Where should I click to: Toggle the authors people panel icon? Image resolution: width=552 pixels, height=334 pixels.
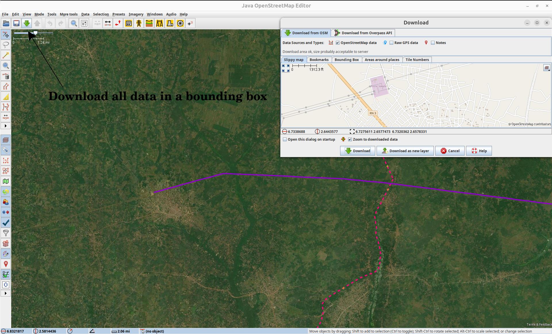[x=6, y=202]
